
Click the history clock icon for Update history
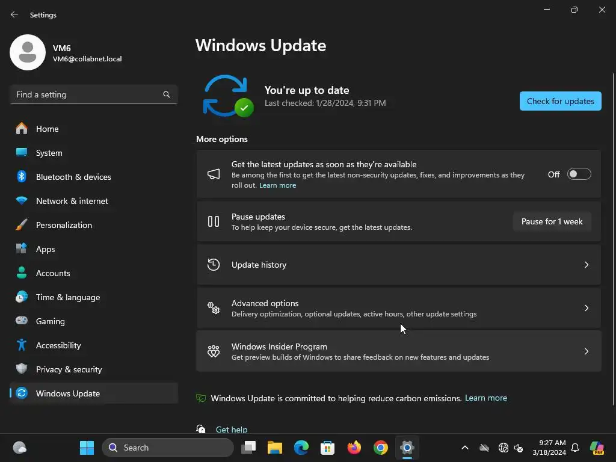214,265
